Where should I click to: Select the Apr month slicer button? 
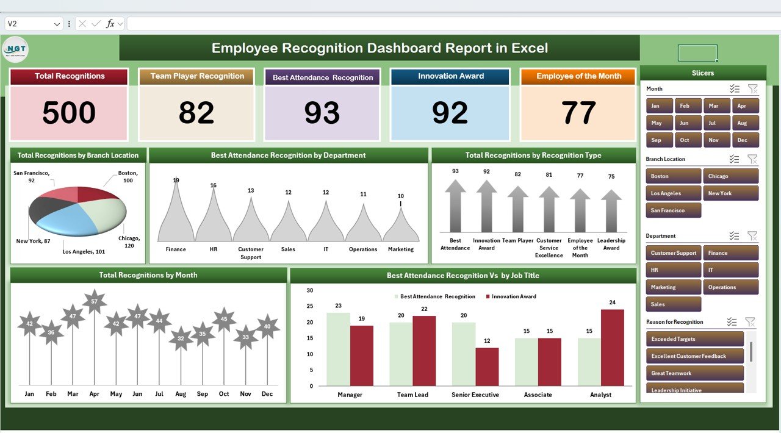pyautogui.click(x=746, y=106)
